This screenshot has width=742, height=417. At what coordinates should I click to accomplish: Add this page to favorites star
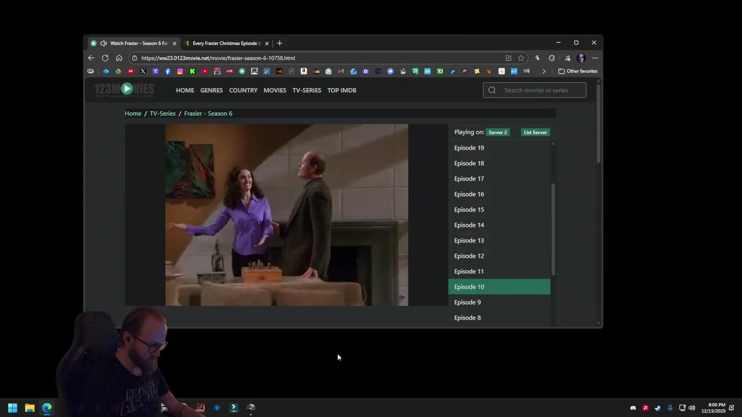point(521,58)
